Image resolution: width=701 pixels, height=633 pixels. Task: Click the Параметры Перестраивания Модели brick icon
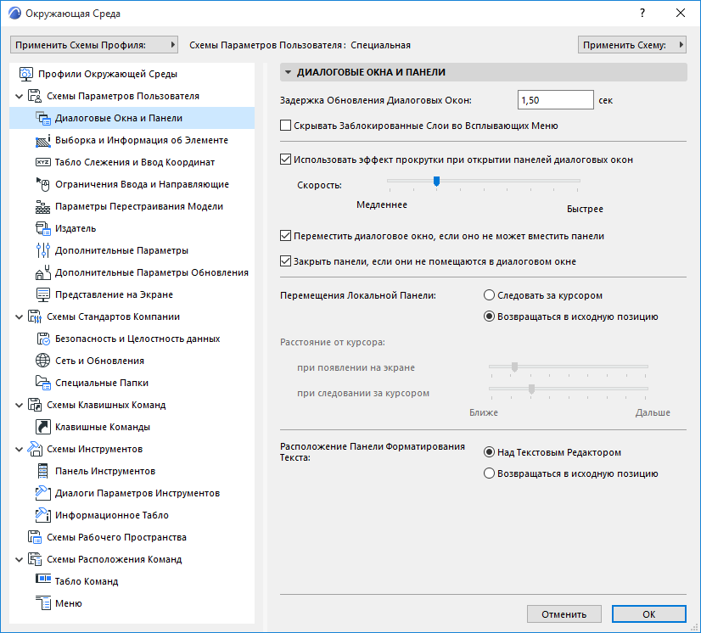click(43, 206)
